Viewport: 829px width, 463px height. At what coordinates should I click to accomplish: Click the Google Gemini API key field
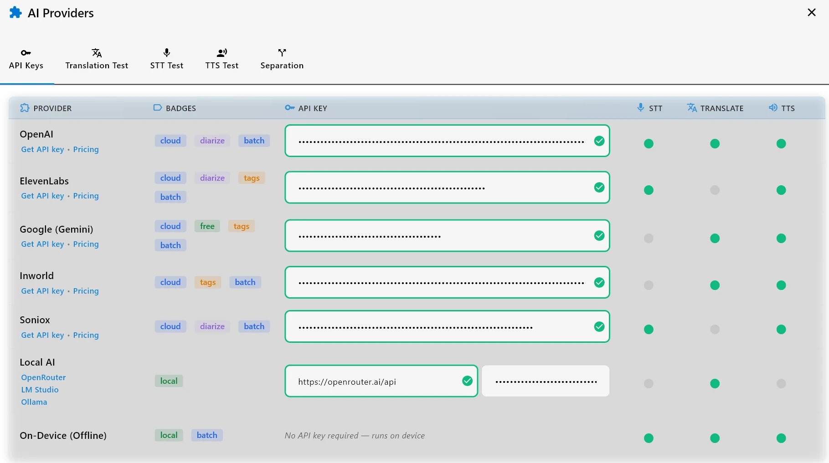tap(447, 236)
